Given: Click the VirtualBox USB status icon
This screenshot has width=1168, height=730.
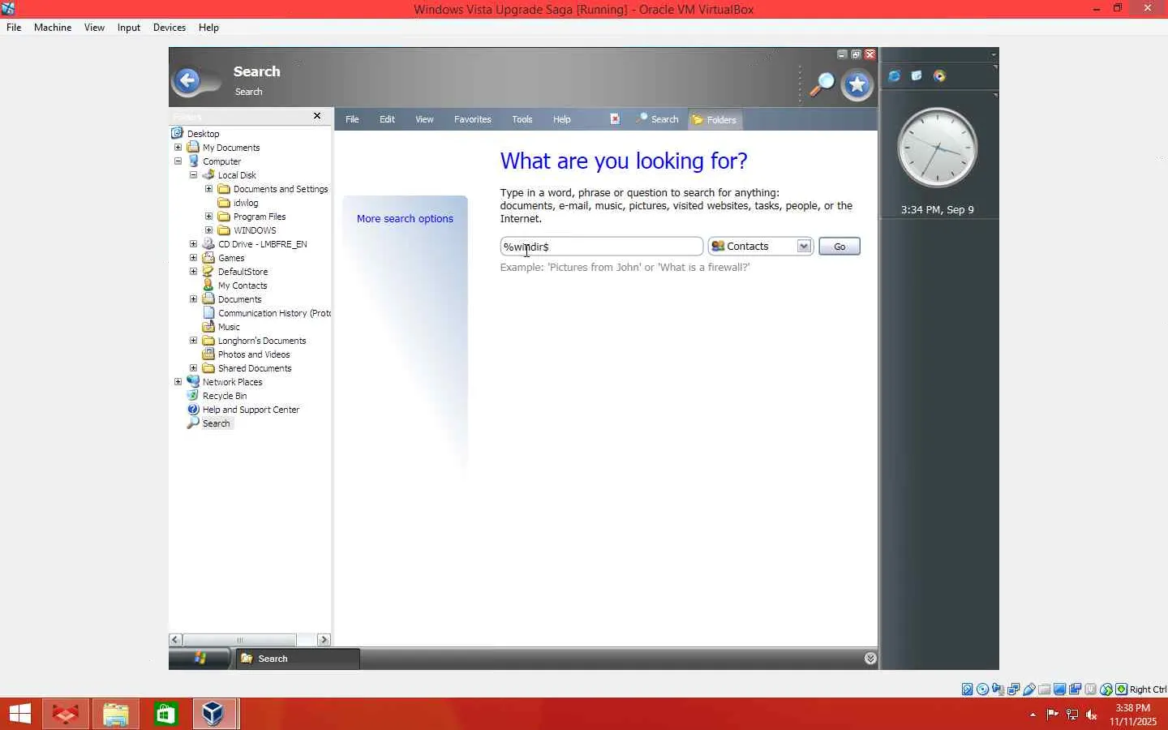Looking at the screenshot, I should pyautogui.click(x=1028, y=689).
